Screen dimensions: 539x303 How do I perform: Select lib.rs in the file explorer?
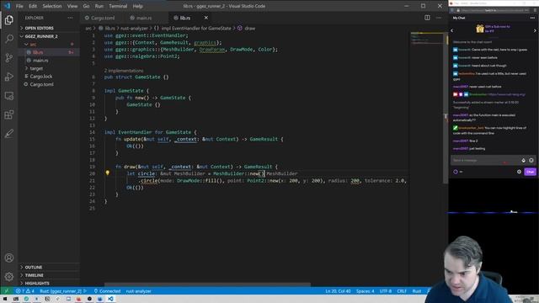coord(38,52)
